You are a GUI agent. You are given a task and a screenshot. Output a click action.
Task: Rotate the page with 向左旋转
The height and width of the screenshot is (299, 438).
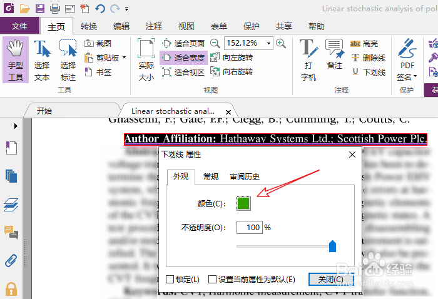[232, 58]
